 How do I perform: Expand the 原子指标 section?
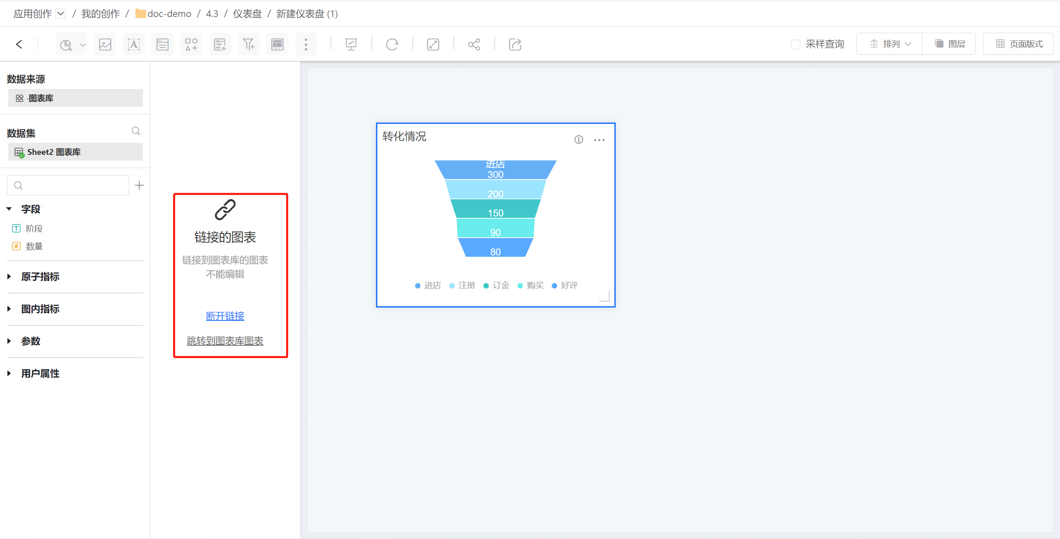tap(9, 277)
